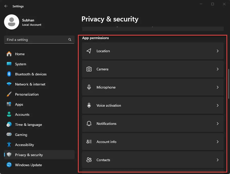Go to Time & language

(x=39, y=125)
